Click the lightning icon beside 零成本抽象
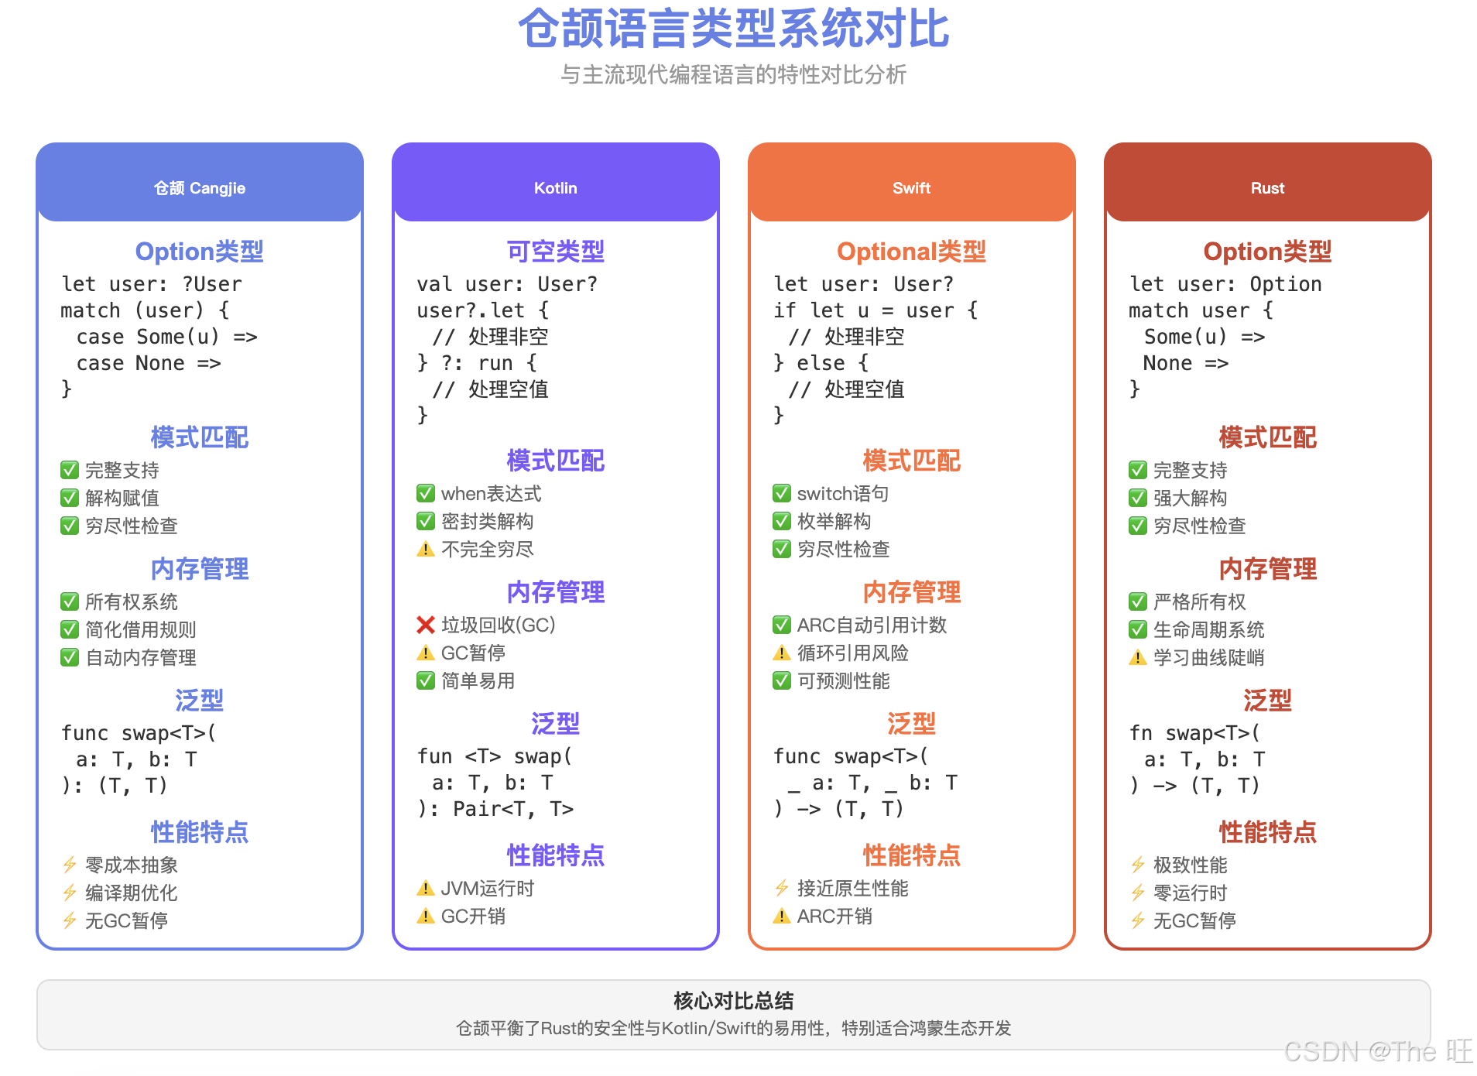 pyautogui.click(x=70, y=865)
